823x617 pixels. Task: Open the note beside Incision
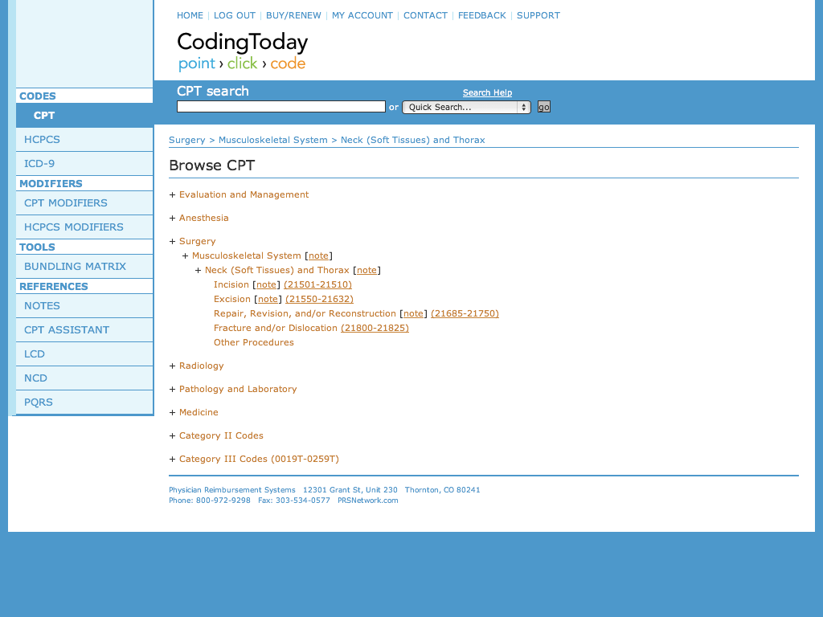(266, 285)
